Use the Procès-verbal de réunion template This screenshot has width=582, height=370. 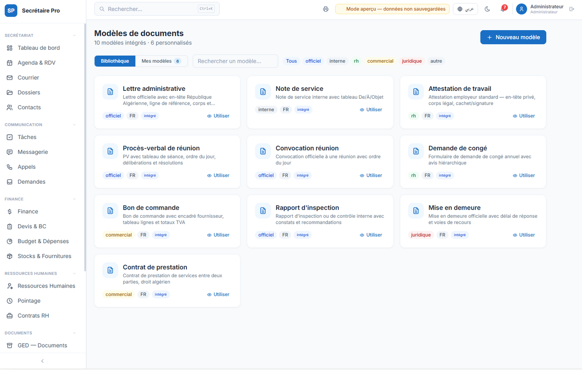click(218, 175)
